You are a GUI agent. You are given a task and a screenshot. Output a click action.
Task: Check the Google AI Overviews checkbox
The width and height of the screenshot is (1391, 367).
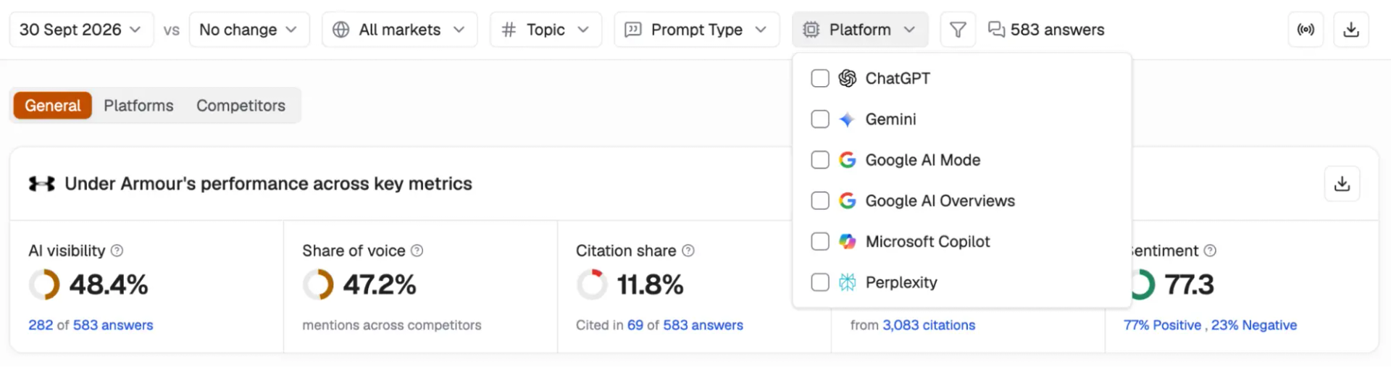click(820, 201)
